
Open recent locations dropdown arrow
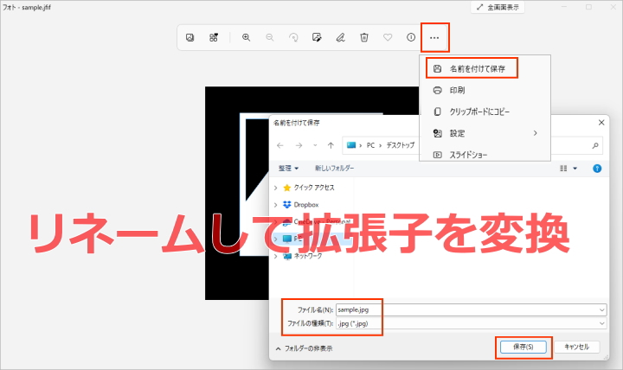[315, 146]
